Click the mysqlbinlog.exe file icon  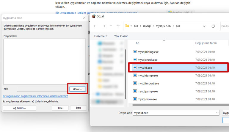(x=135, y=52)
